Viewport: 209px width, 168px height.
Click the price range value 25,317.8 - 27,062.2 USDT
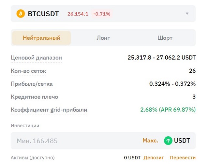coord(161,58)
